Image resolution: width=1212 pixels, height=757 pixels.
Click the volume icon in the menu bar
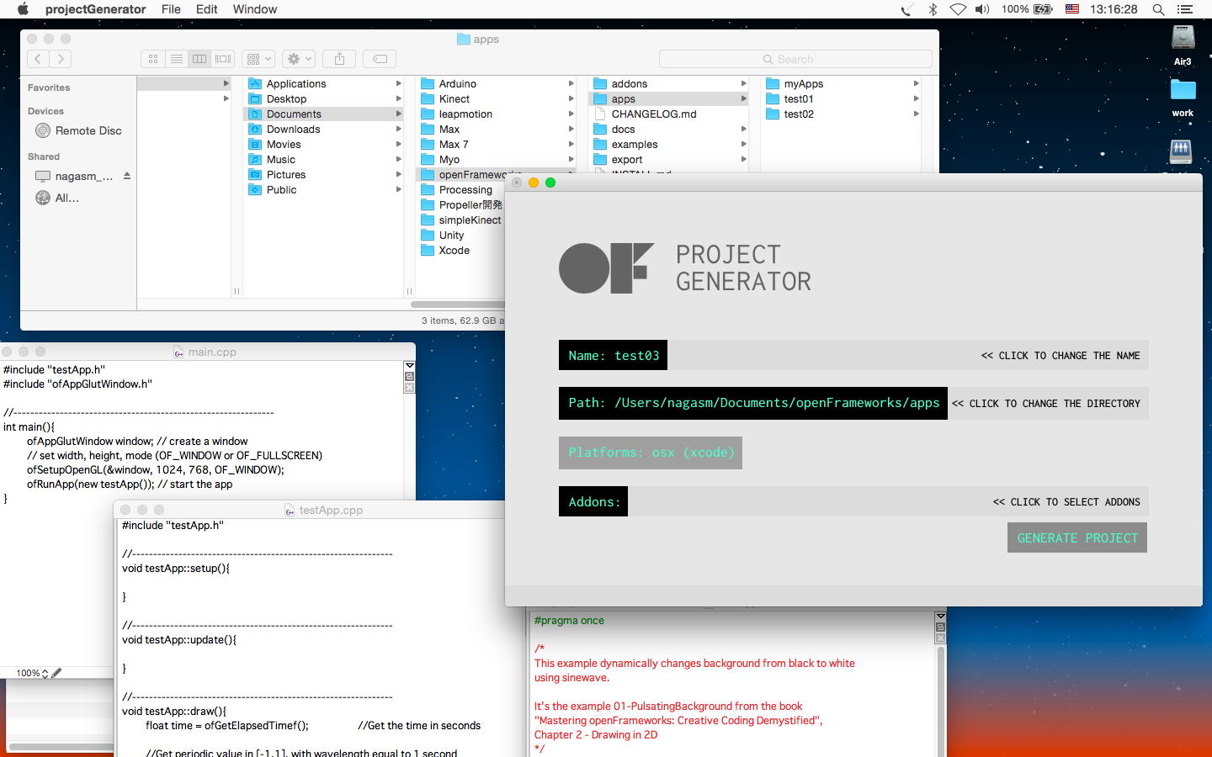coord(982,9)
